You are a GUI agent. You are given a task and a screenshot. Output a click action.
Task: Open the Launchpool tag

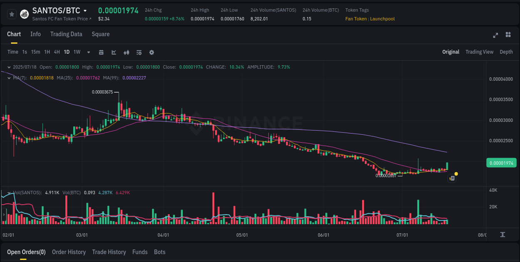(382, 19)
